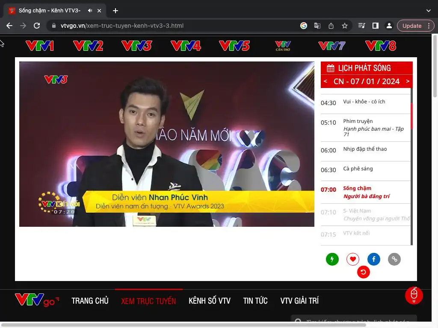
Task: Go back with the browser back arrow
Action: click(x=9, y=26)
